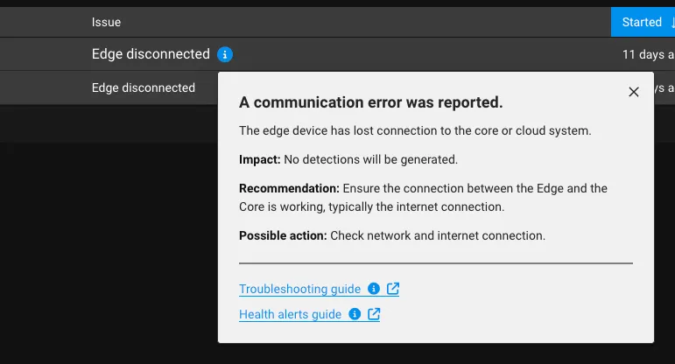Click the Impact line in the popup
The width and height of the screenshot is (675, 364).
point(348,159)
